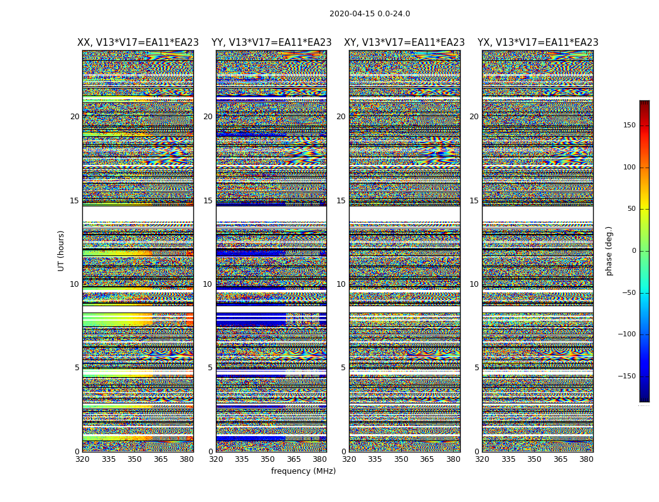The height and width of the screenshot is (502, 659).
Task: Click the 365 frequency tick under XY panel
Action: (x=427, y=459)
